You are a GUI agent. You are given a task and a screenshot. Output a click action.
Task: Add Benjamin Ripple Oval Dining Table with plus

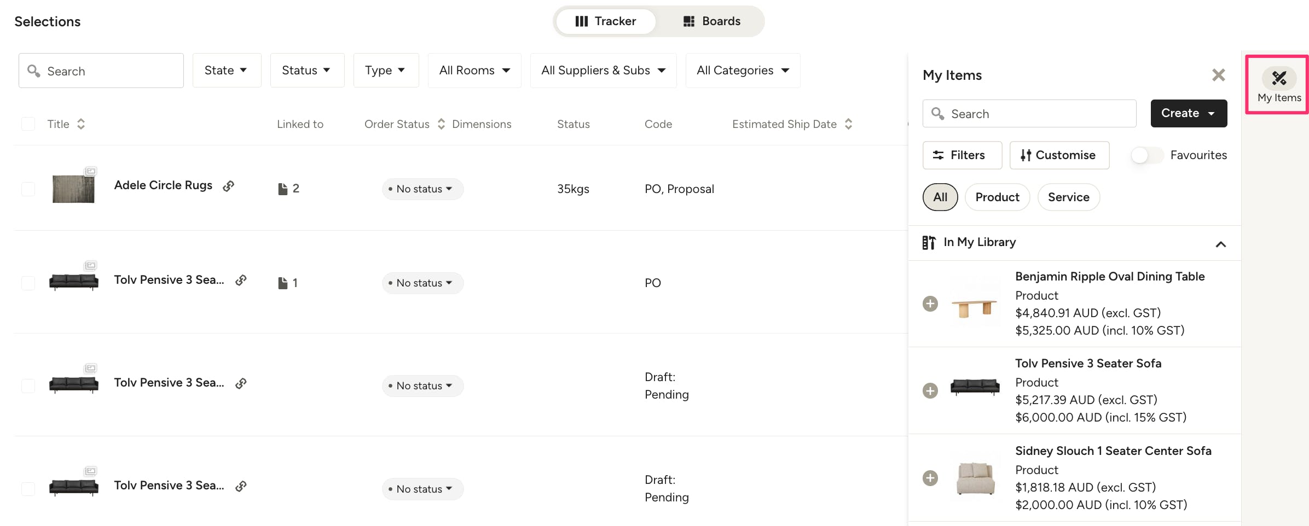coord(930,303)
